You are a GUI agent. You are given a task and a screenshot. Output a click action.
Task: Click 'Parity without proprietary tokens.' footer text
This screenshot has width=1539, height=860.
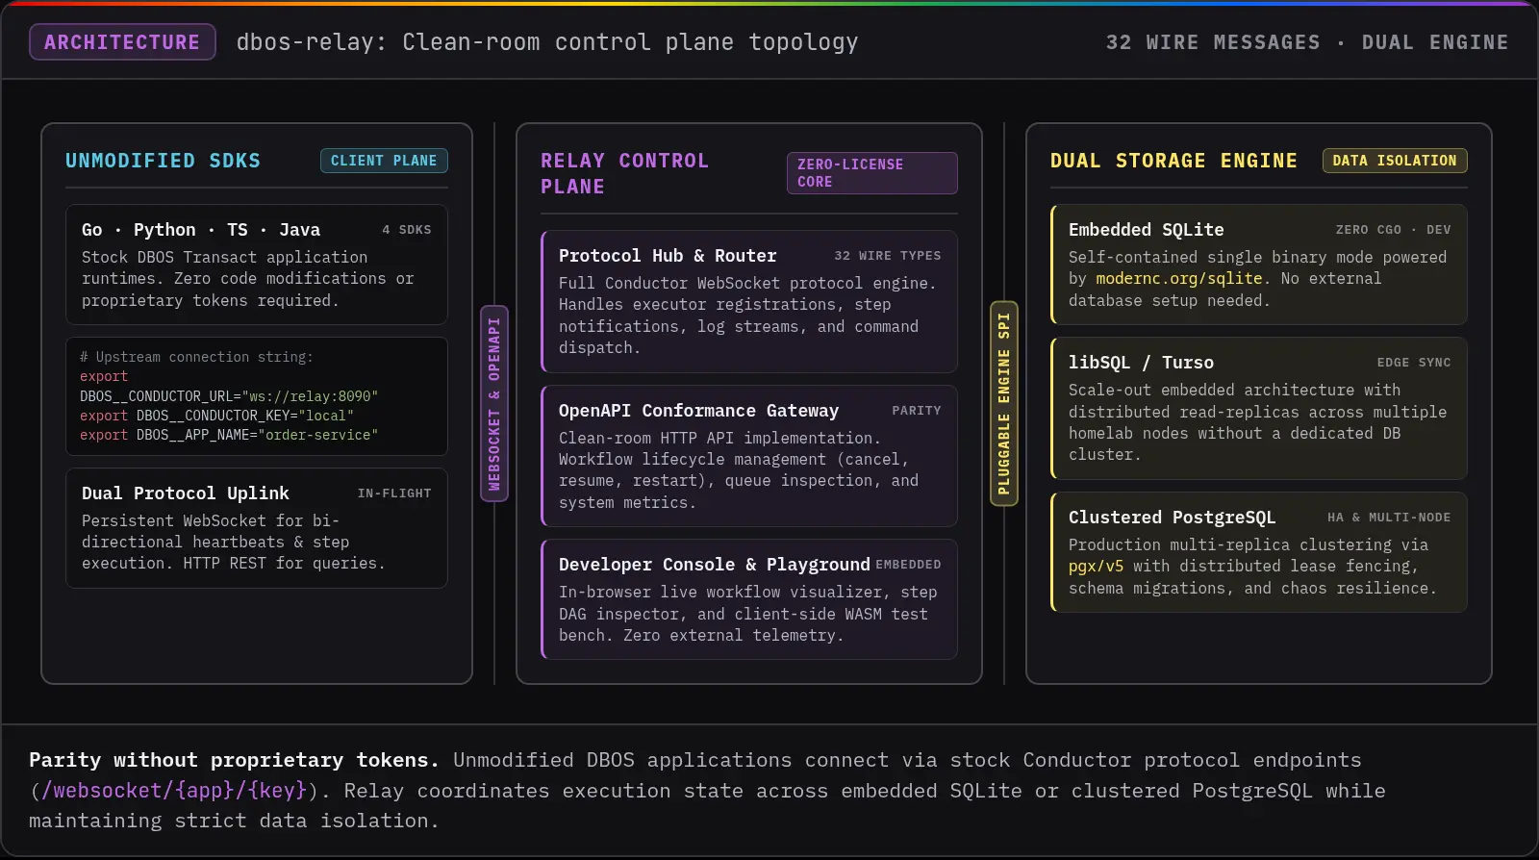pos(234,760)
